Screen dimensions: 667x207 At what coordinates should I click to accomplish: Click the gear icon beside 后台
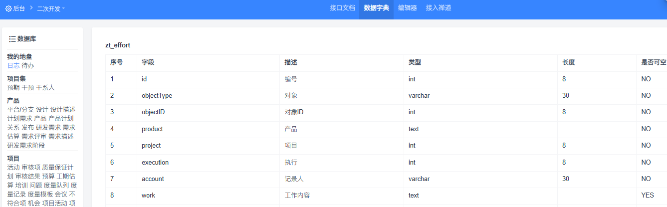pyautogui.click(x=8, y=8)
